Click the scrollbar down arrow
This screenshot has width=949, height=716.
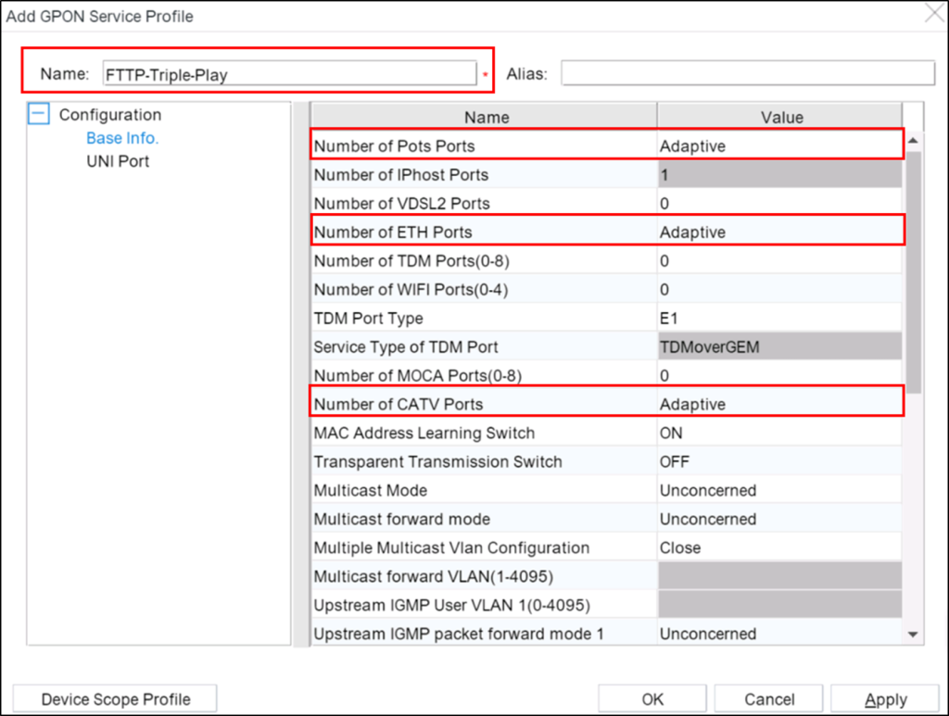pos(911,634)
